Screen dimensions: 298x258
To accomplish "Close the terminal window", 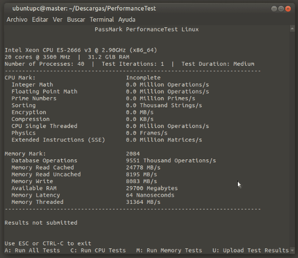I will (x=288, y=9).
